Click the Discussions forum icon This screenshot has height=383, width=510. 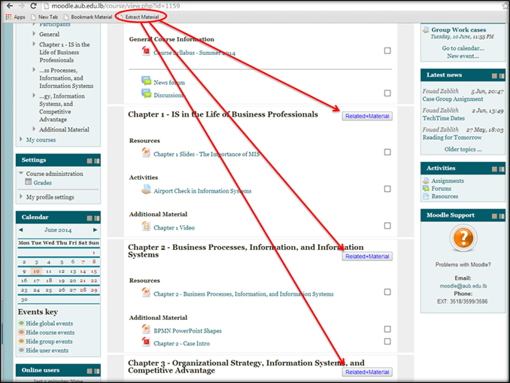[x=146, y=93]
